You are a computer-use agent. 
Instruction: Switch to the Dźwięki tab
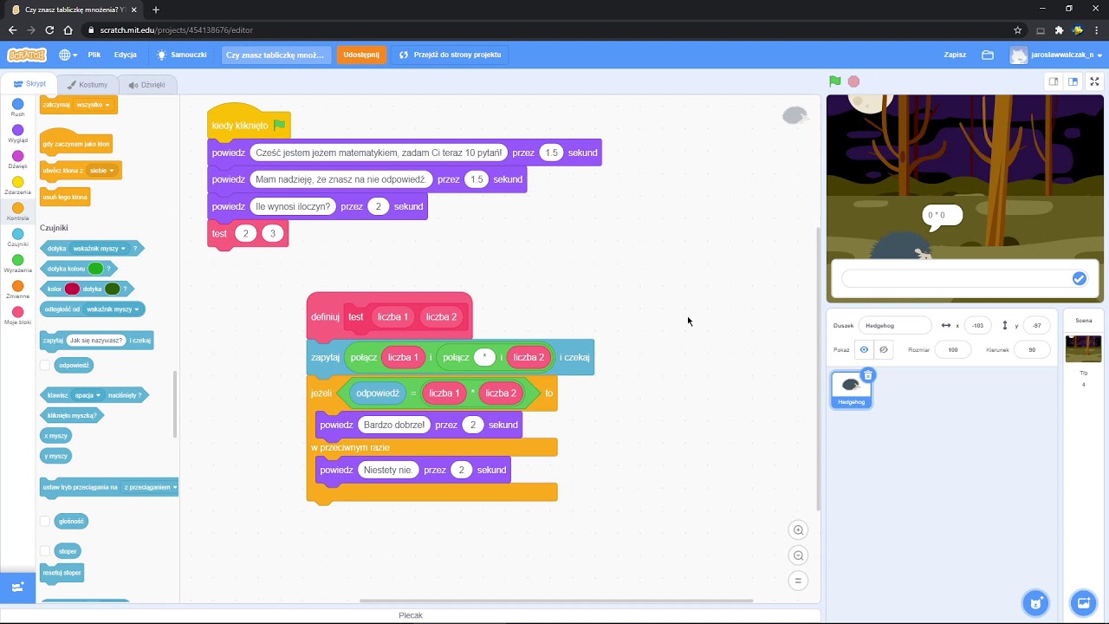[147, 85]
